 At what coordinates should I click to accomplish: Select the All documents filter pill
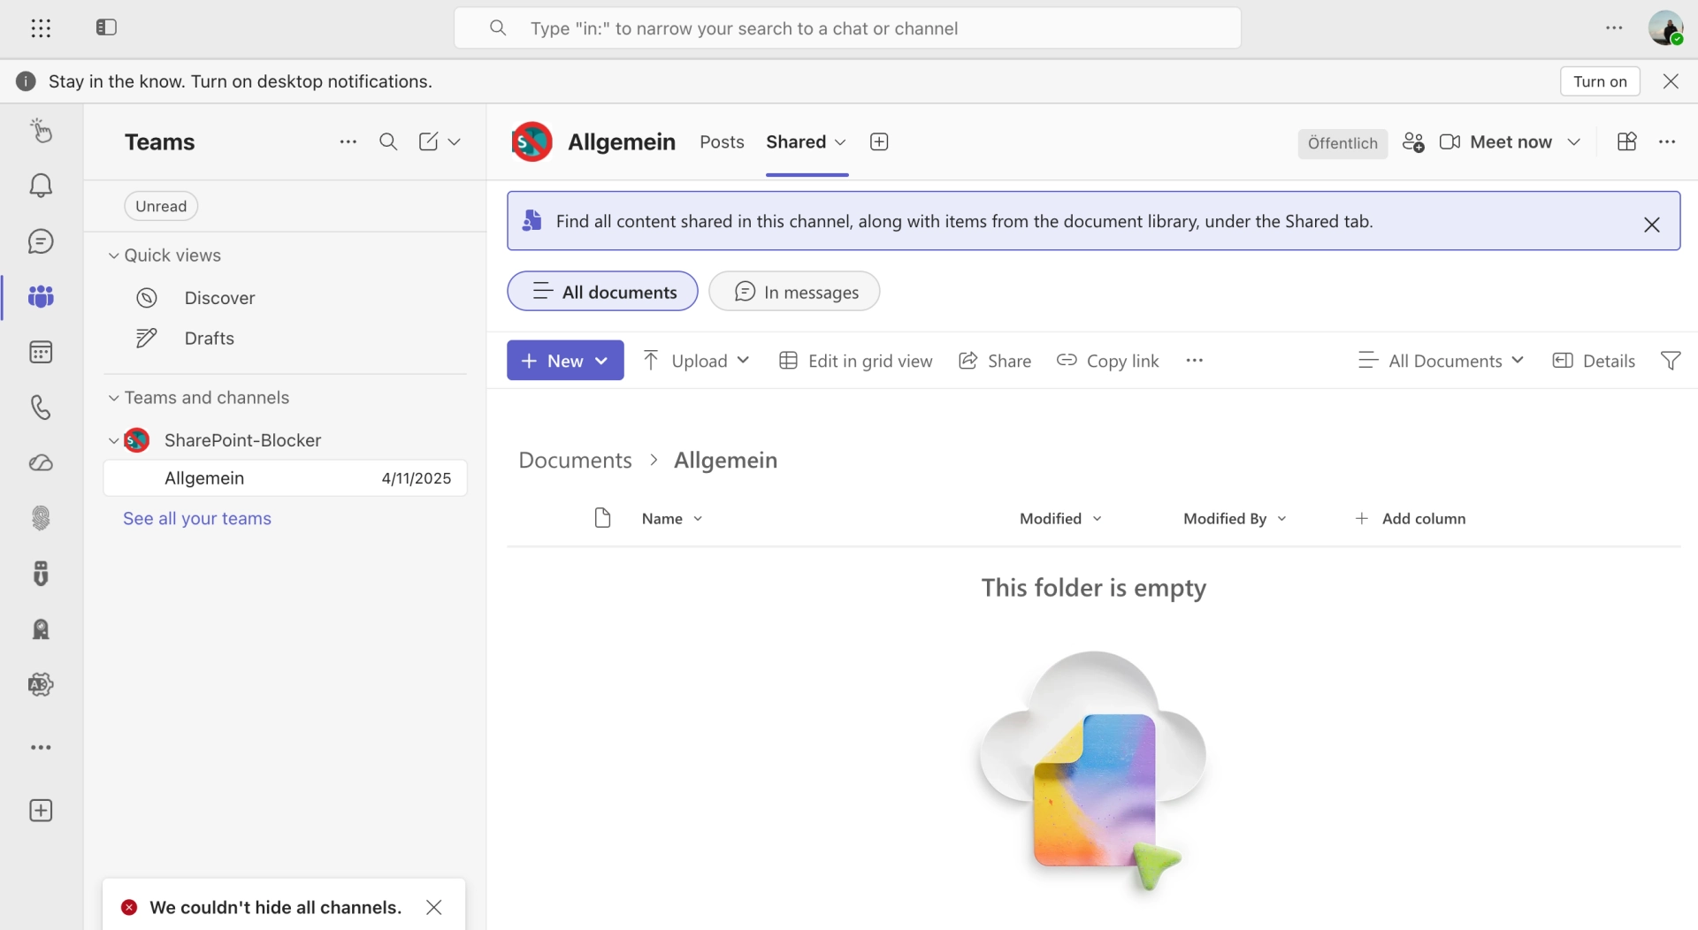point(602,291)
